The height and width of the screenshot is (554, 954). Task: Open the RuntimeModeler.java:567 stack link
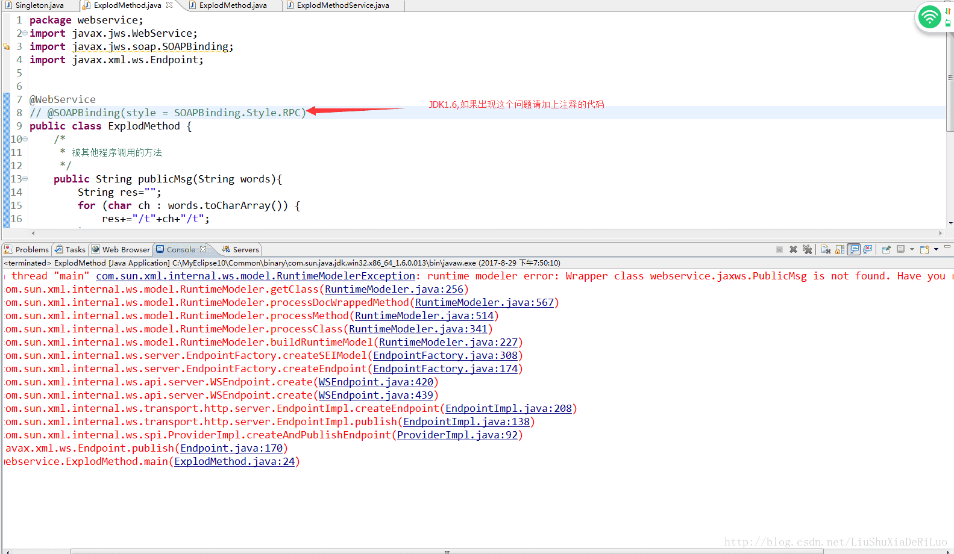[485, 302]
